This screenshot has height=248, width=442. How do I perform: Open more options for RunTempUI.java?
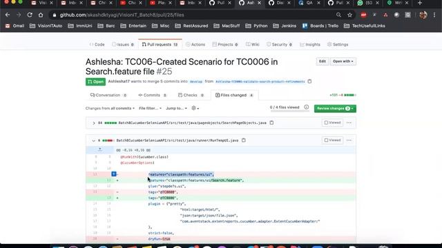coord(349,140)
